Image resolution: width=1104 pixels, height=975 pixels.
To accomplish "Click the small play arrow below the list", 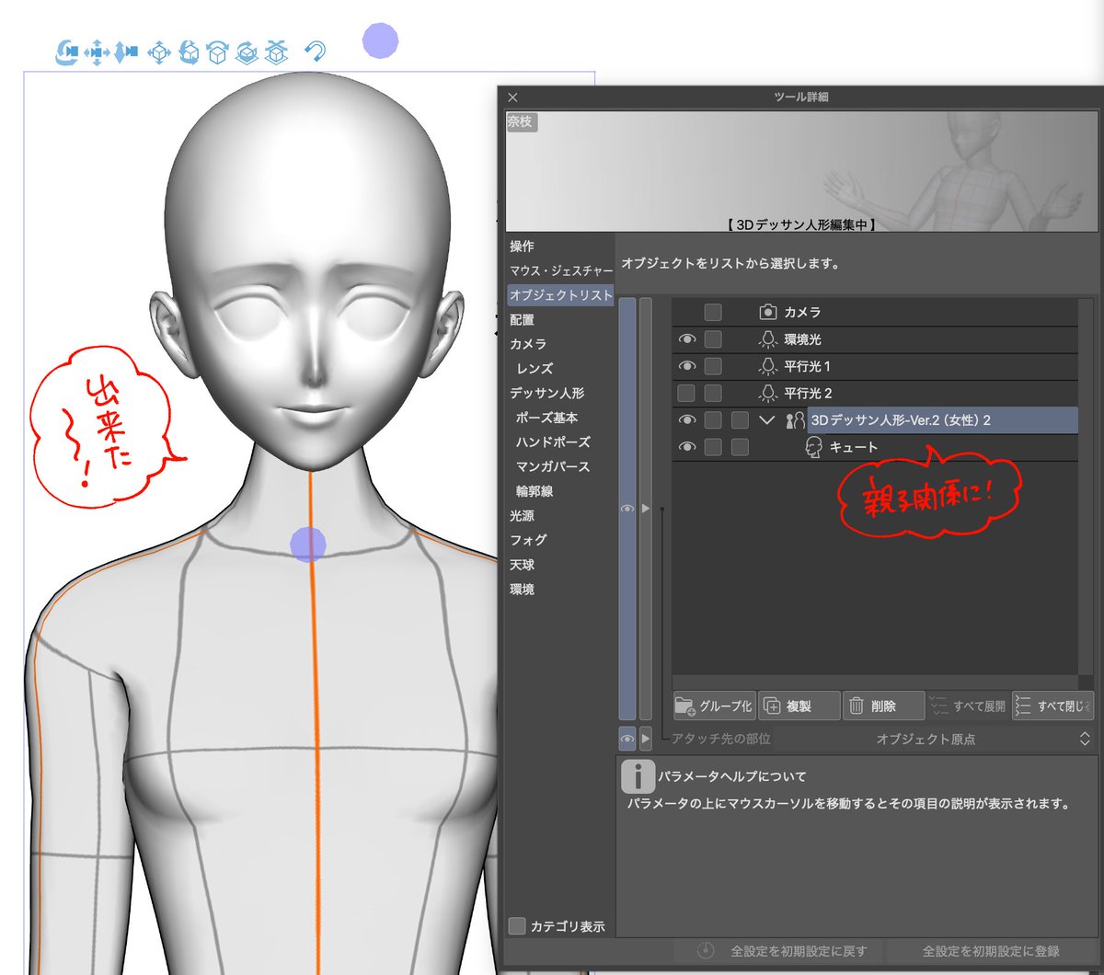I will click(646, 738).
